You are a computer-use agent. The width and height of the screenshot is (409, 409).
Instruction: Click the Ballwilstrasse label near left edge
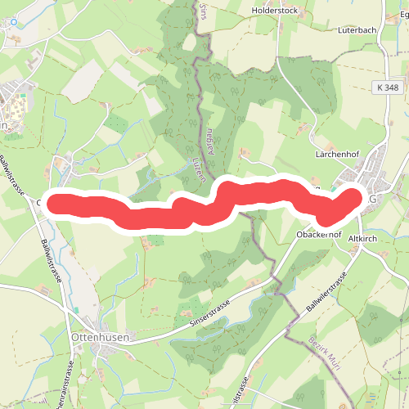click(11, 175)
